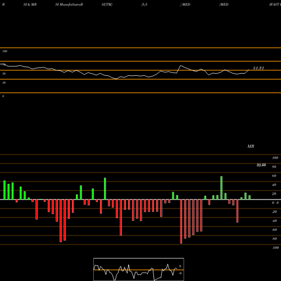Click the -6 label in the mini chart
The image size is (281, 281).
pyautogui.click(x=180, y=273)
